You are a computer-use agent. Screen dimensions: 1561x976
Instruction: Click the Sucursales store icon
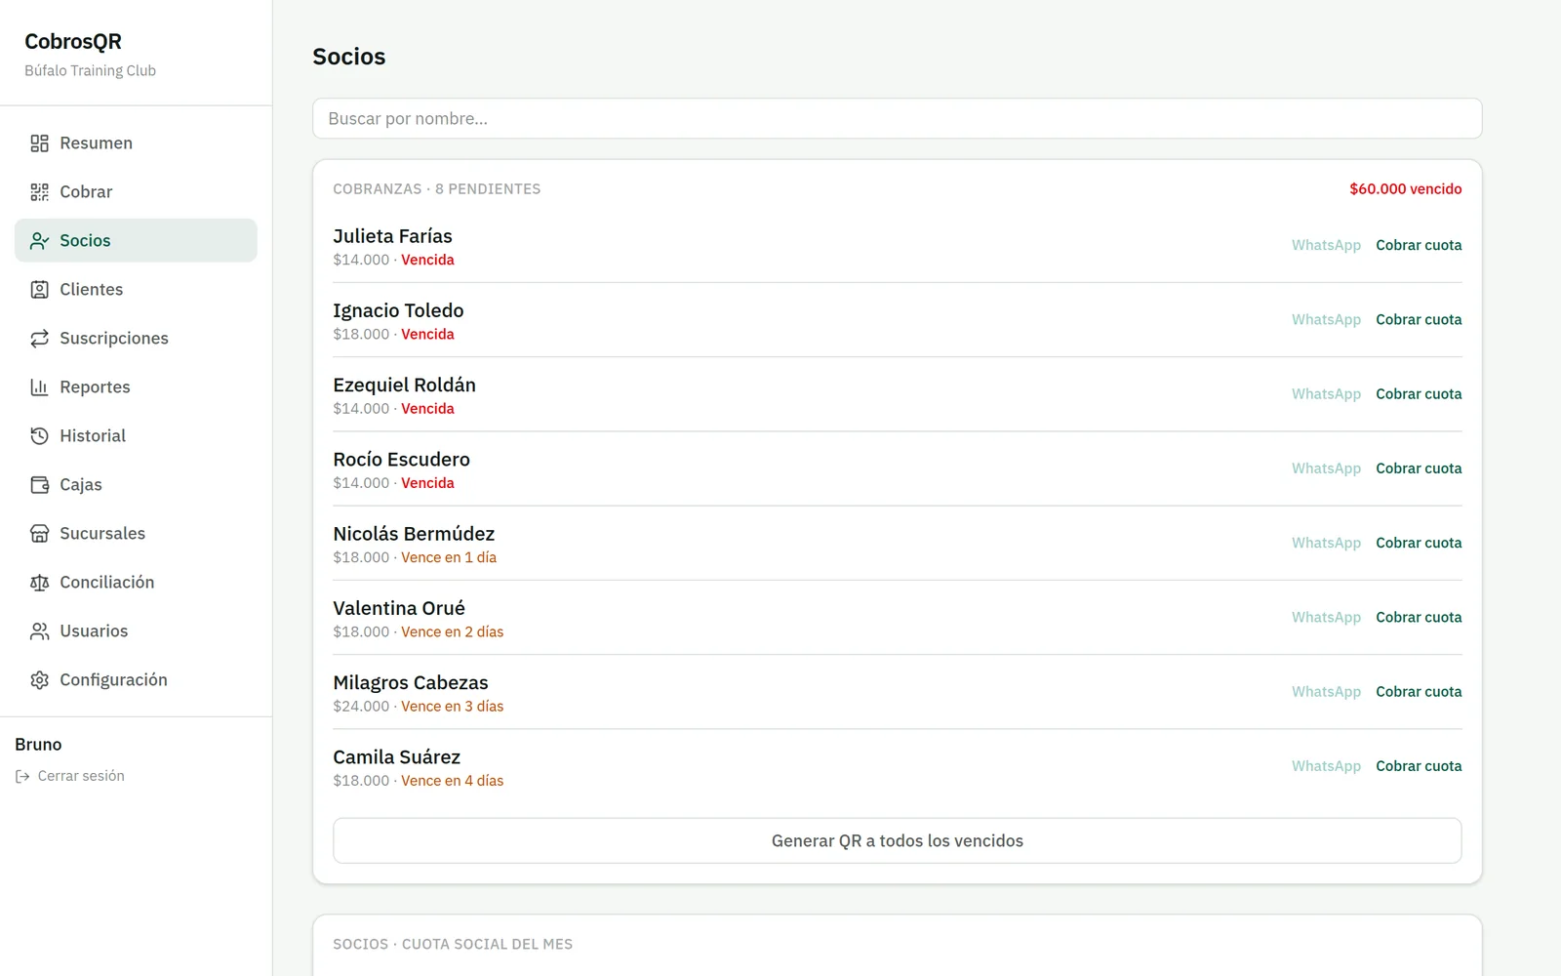(39, 534)
